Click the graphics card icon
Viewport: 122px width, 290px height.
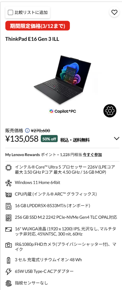point(8,194)
